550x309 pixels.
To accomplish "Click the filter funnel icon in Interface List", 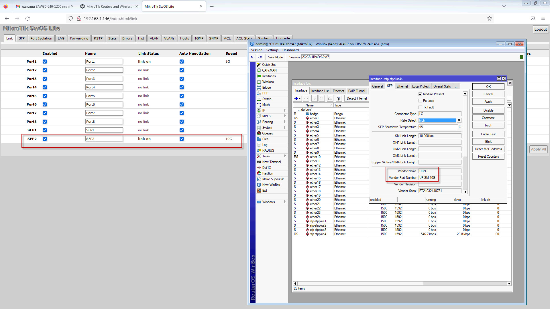I will point(339,98).
